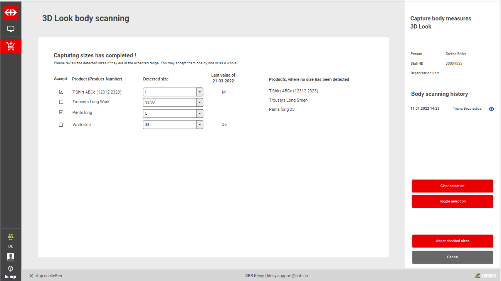Click the Toggle selection button
501x281 pixels.
[452, 201]
